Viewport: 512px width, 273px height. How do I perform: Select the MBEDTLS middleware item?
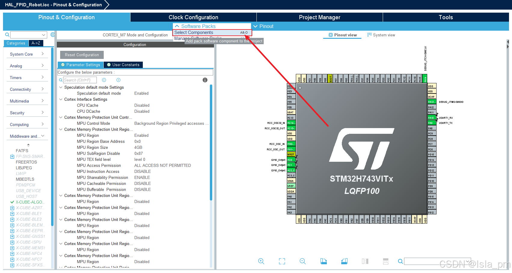click(x=25, y=179)
